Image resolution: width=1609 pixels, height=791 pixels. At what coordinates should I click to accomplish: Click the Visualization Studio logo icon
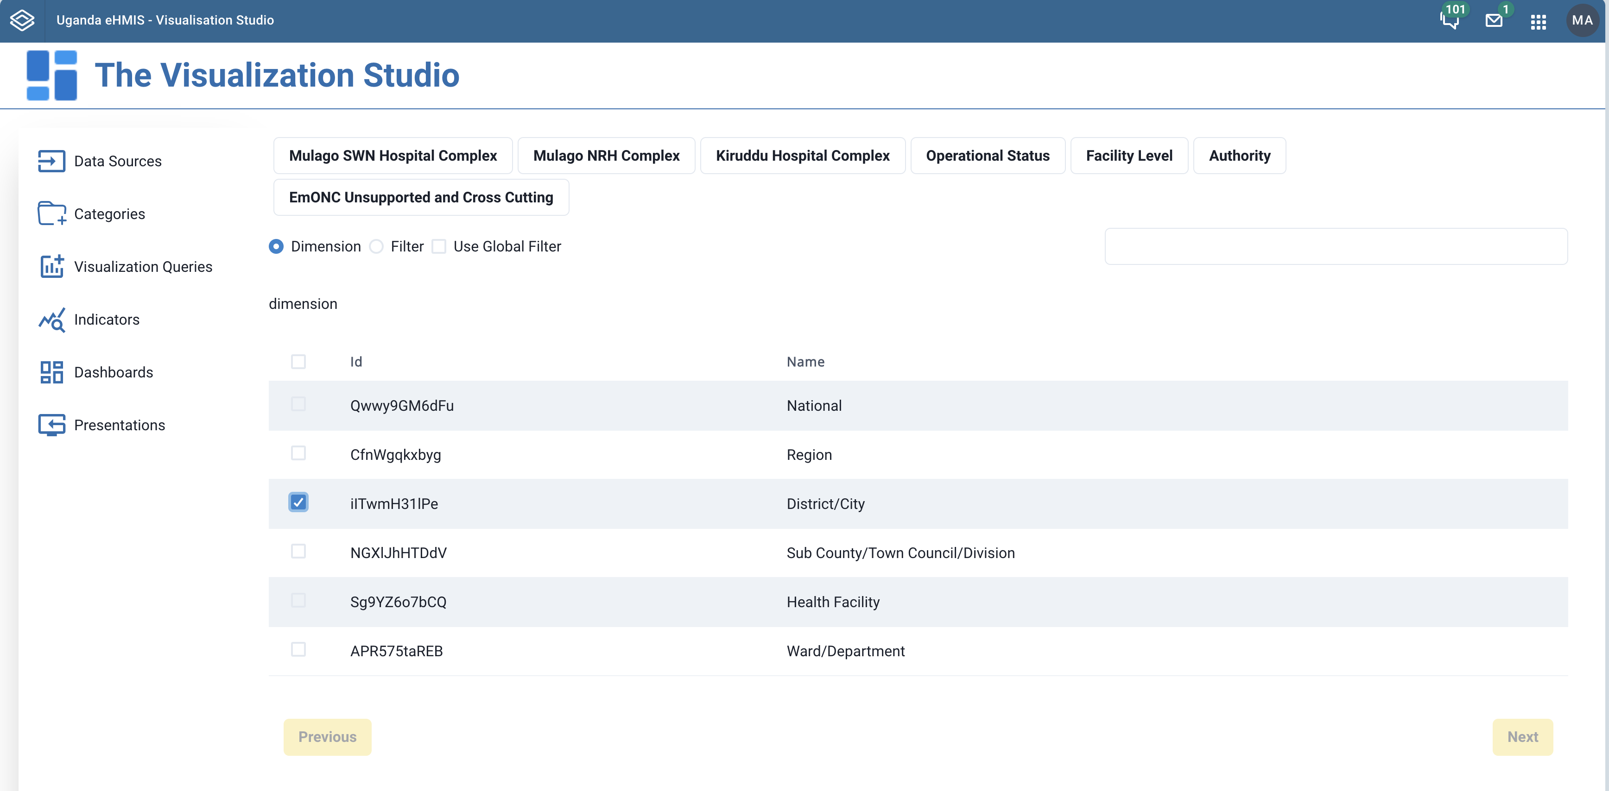52,75
